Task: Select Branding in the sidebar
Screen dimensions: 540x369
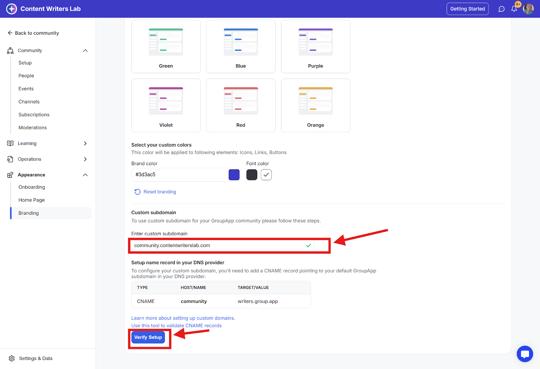Action: point(51,213)
